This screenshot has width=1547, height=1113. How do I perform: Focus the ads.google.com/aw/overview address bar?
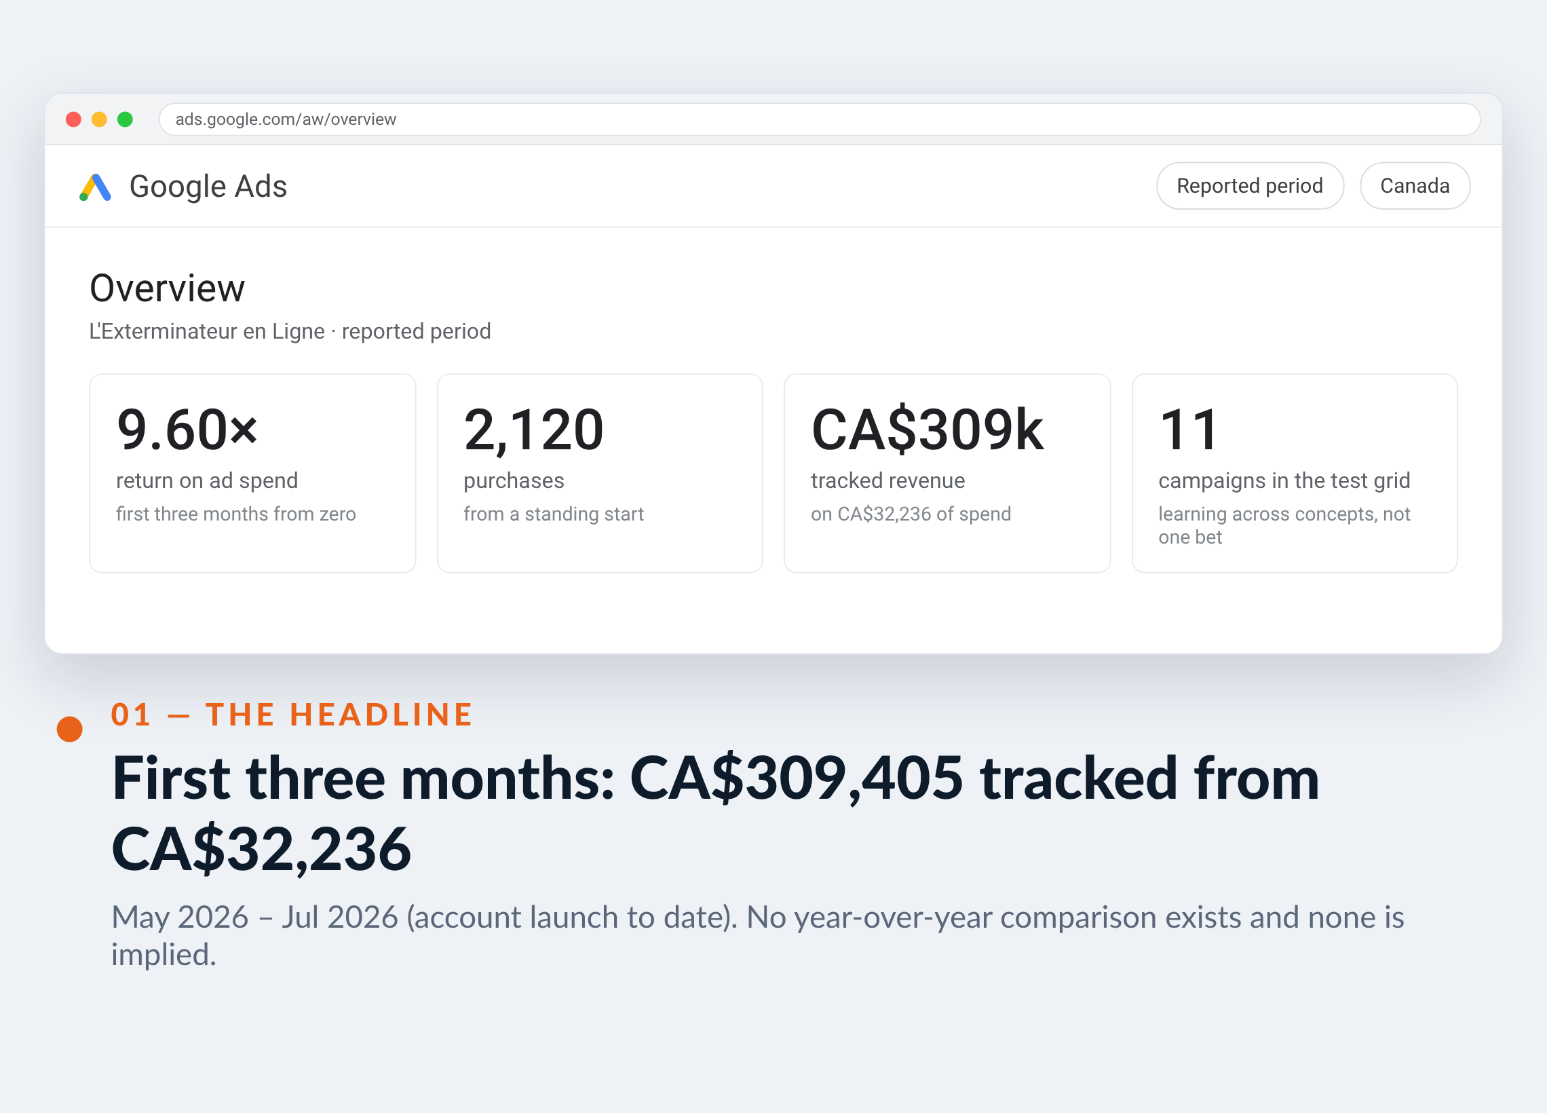coord(819,119)
